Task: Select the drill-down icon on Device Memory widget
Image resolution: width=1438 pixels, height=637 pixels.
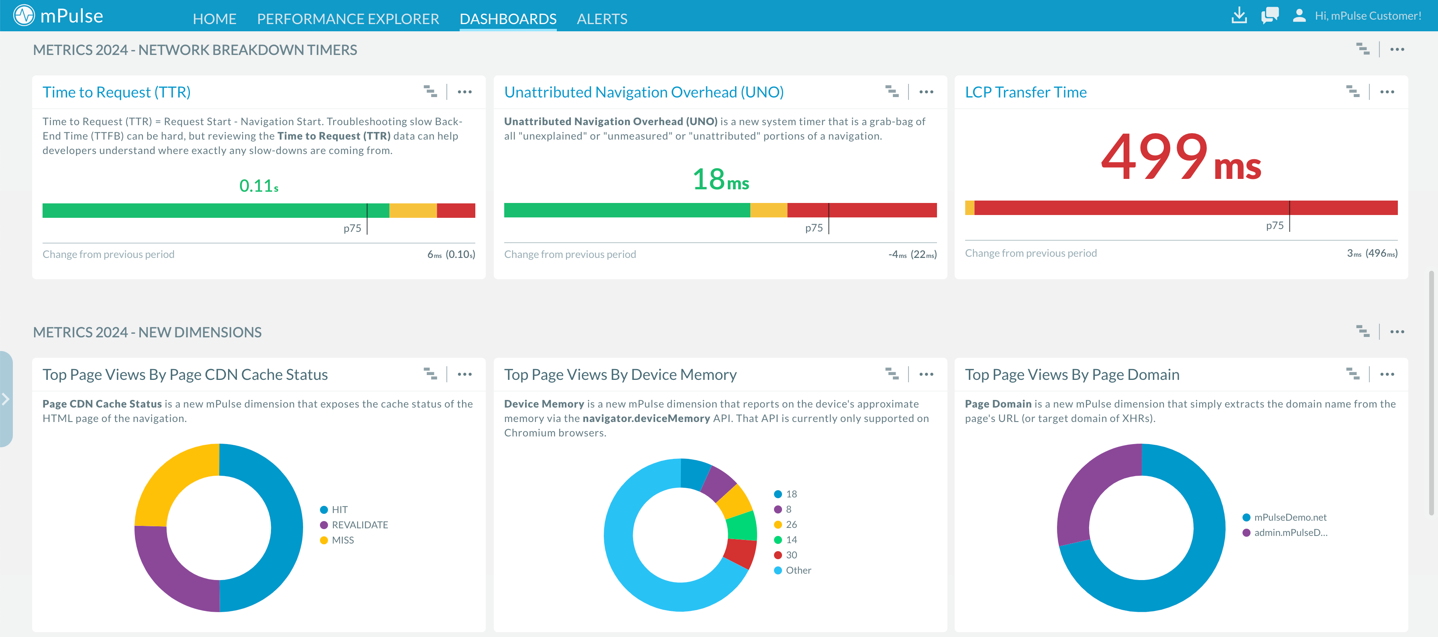Action: coord(892,374)
